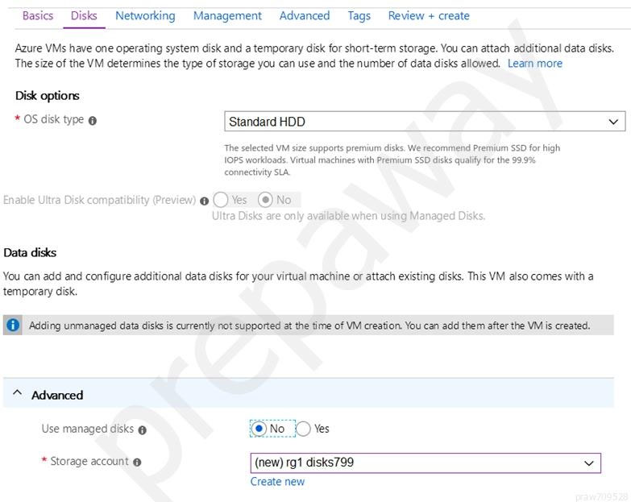Select Yes for Use managed disks
This screenshot has height=502, width=631.
click(304, 429)
